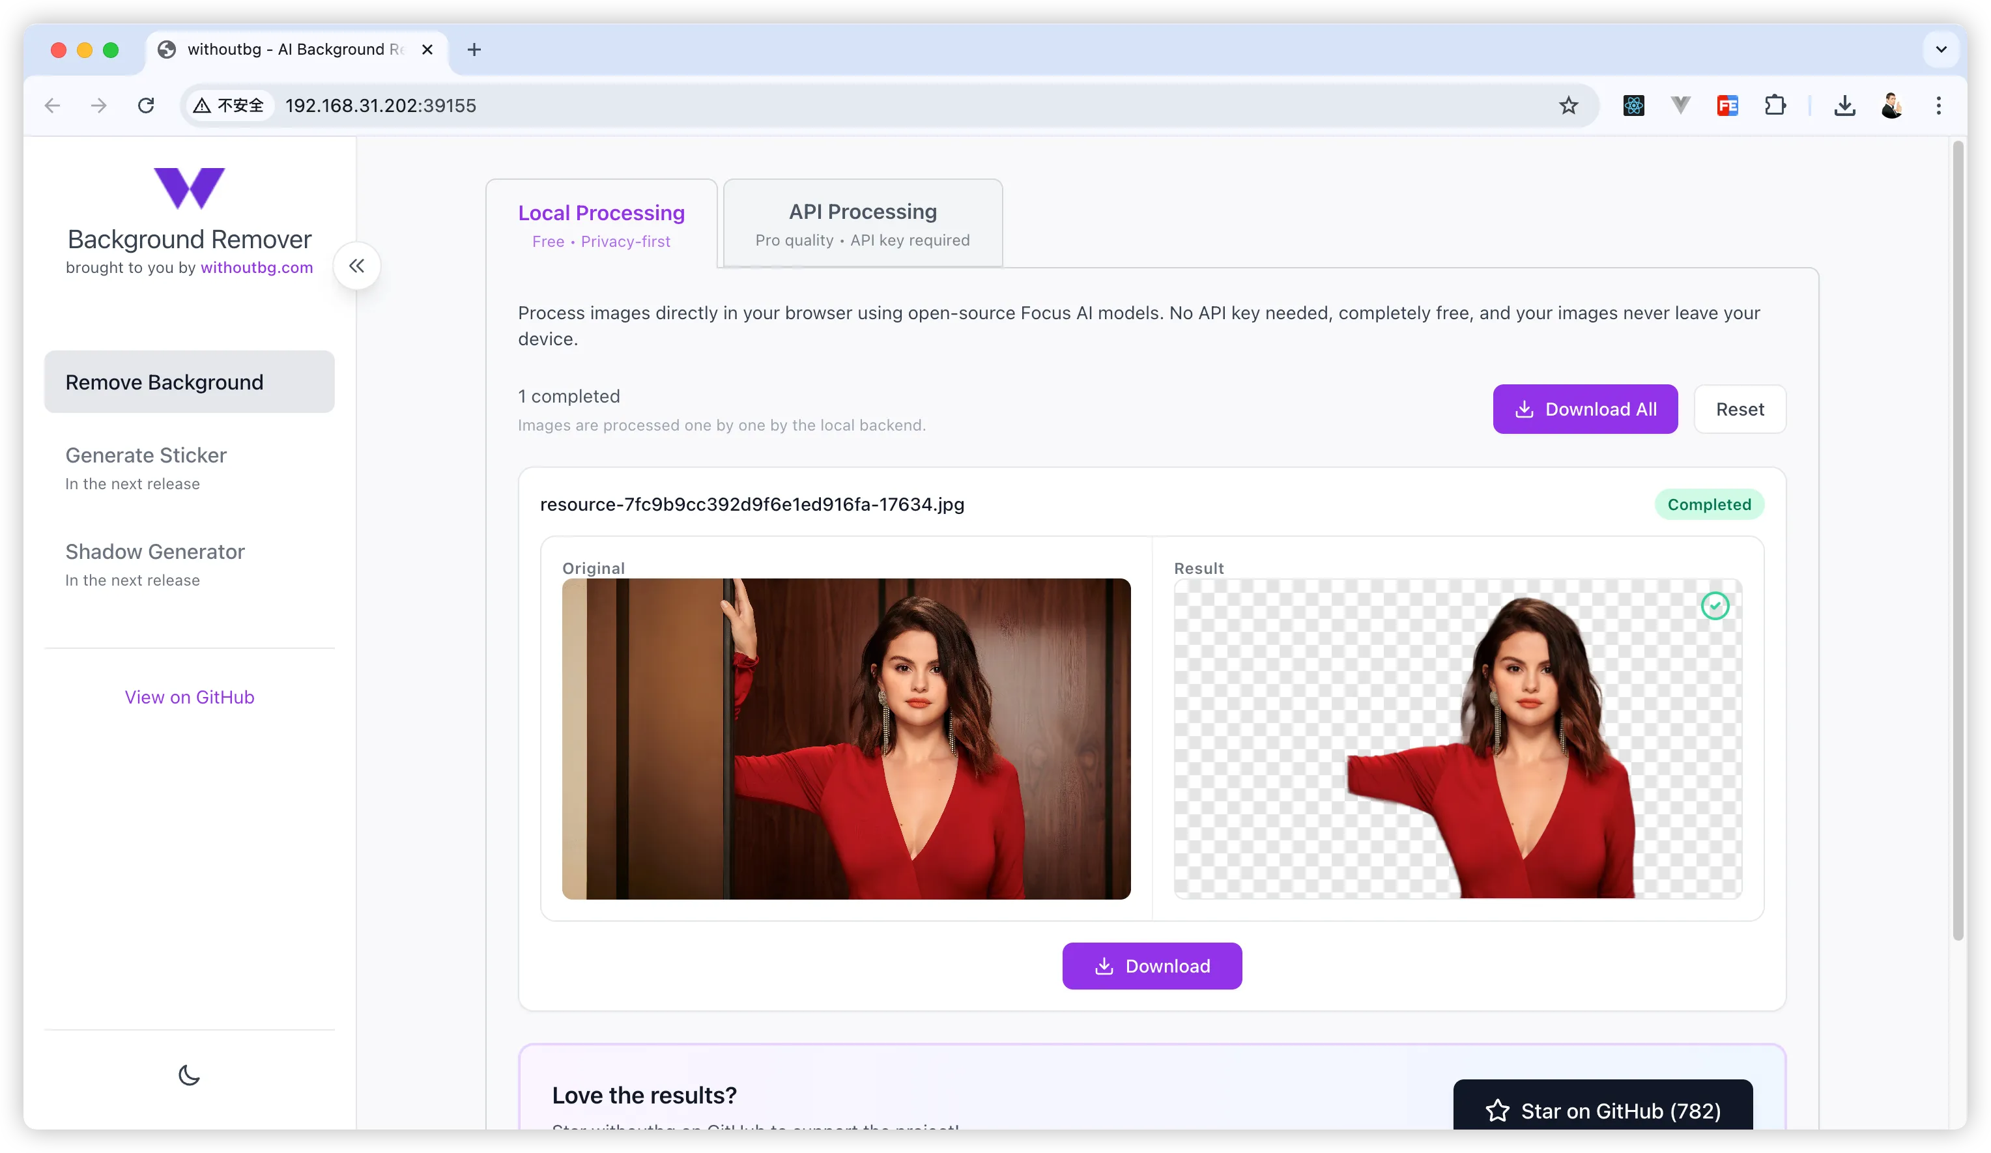The height and width of the screenshot is (1153, 1991).
Task: Open the Vue DevTools extension icon
Action: (x=1680, y=105)
